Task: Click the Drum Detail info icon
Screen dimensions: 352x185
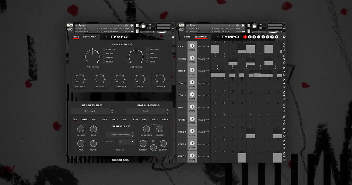Action: 129,126
